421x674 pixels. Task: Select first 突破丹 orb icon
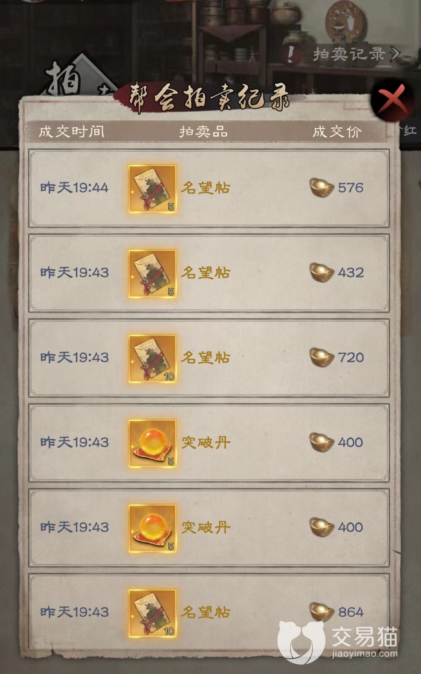click(x=153, y=444)
